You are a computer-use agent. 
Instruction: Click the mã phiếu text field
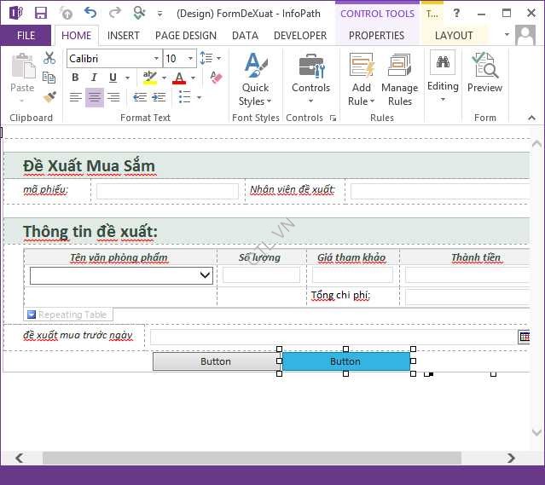click(167, 191)
